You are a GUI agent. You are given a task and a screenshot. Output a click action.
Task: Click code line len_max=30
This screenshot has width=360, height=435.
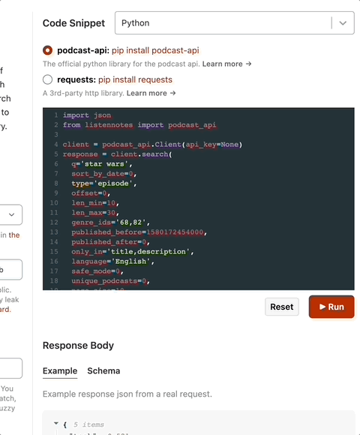click(95, 212)
